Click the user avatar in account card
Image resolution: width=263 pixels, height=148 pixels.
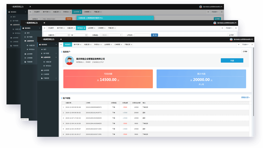point(69,60)
